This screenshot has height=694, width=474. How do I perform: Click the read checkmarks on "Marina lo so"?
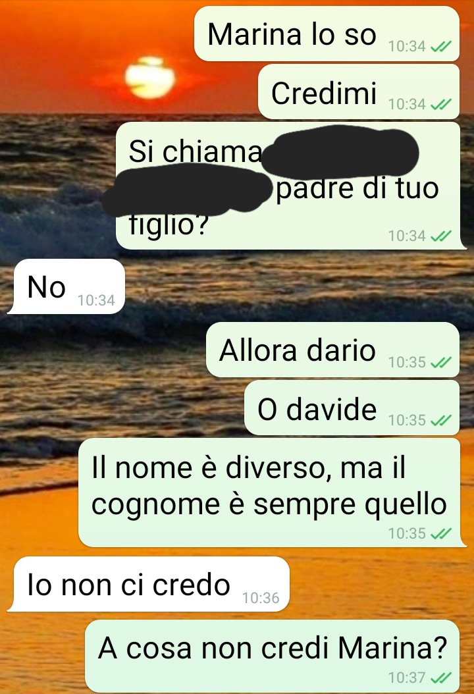[x=441, y=46]
